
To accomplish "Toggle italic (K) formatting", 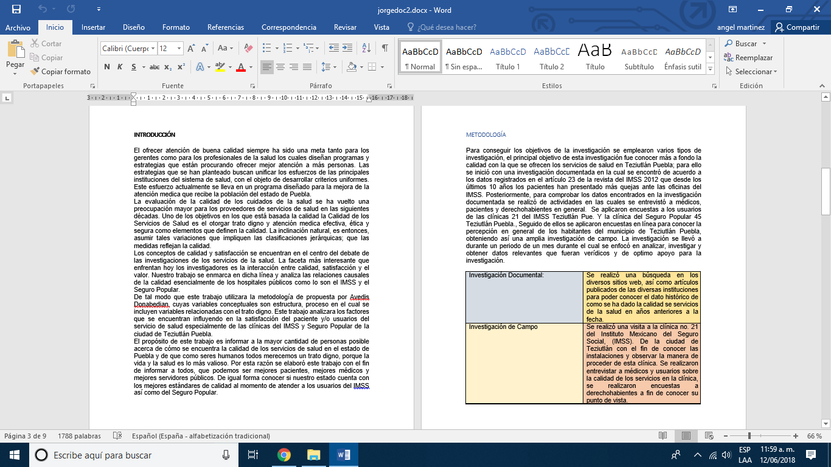I will (120, 67).
